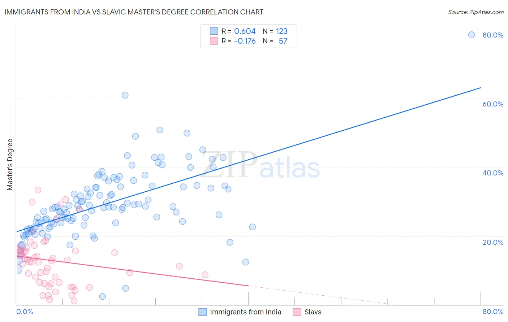Click the blue Immigrants from India legend swatch
The width and height of the screenshot is (508, 322).
click(203, 312)
